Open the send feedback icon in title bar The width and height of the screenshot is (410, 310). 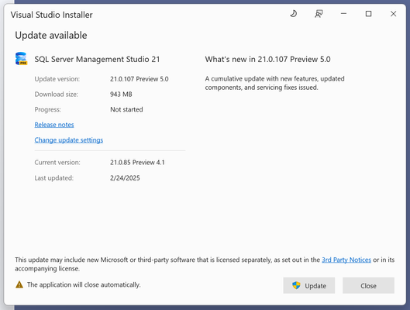pyautogui.click(x=319, y=14)
